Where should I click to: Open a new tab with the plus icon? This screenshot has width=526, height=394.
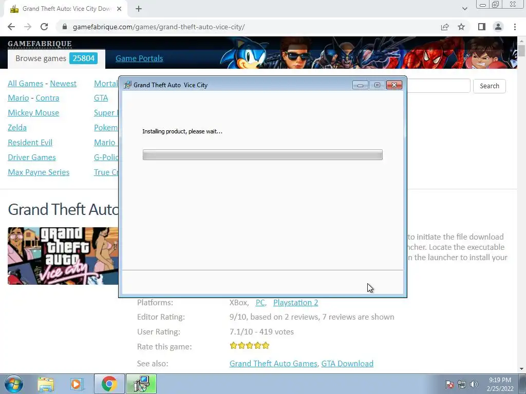tap(139, 9)
